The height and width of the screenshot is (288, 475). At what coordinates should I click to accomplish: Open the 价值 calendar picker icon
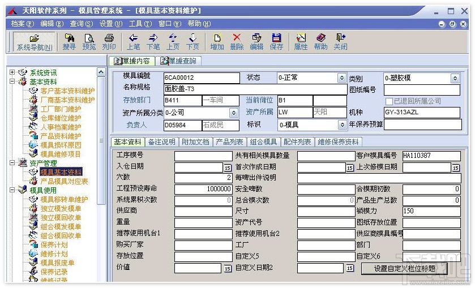point(228,268)
